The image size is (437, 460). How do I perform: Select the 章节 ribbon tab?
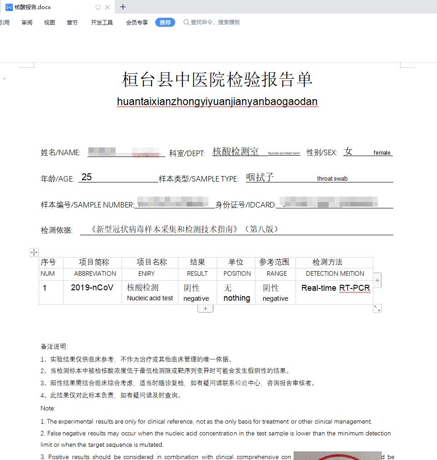(72, 22)
